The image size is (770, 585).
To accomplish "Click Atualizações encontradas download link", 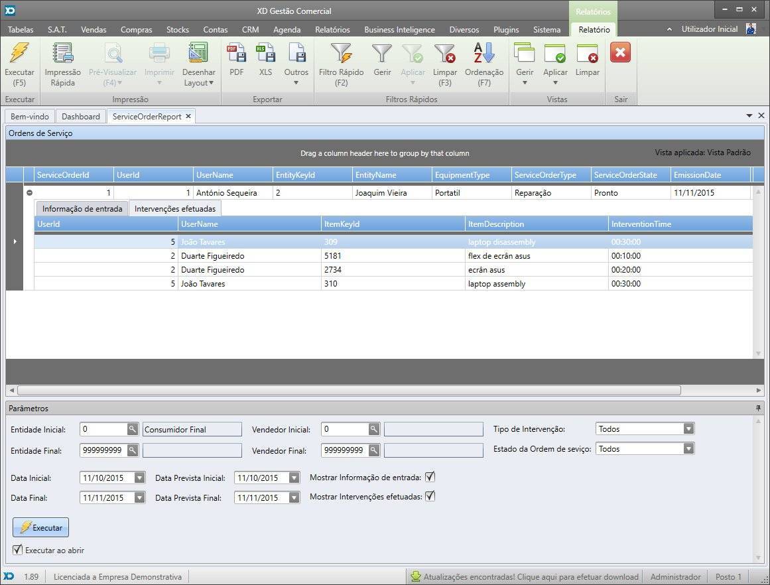I will coord(531,576).
